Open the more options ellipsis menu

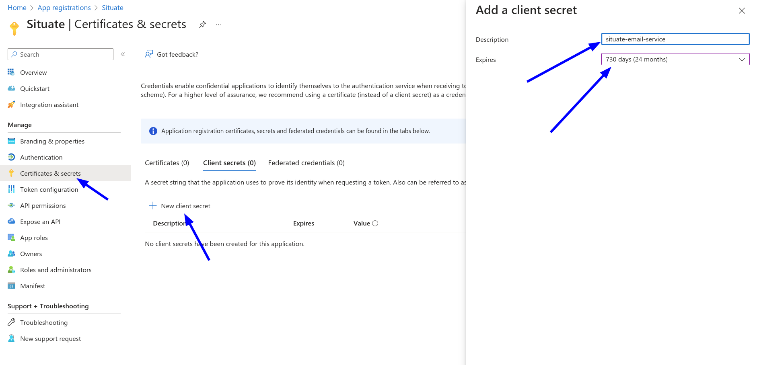pyautogui.click(x=218, y=25)
